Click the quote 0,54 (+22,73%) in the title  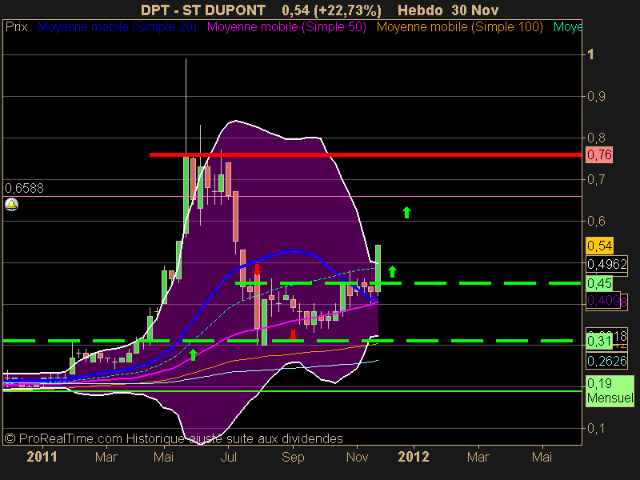[331, 10]
